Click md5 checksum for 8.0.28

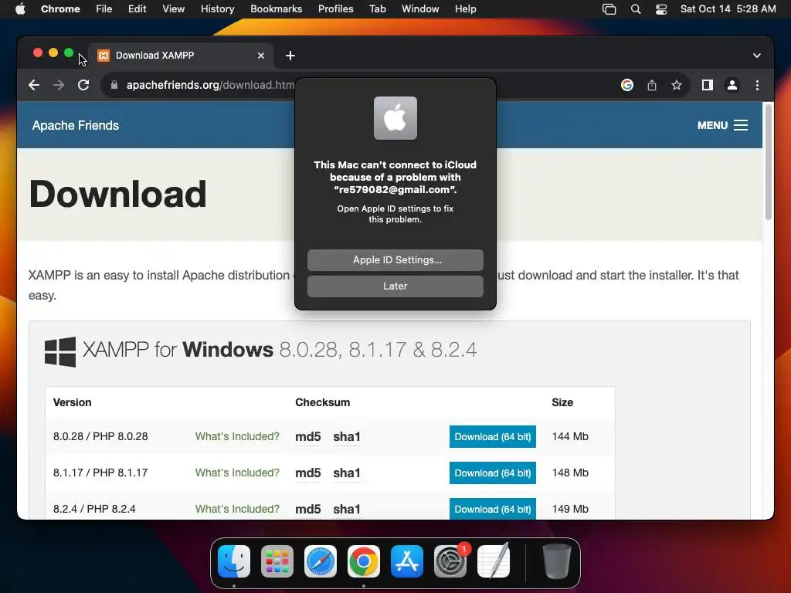tap(307, 437)
